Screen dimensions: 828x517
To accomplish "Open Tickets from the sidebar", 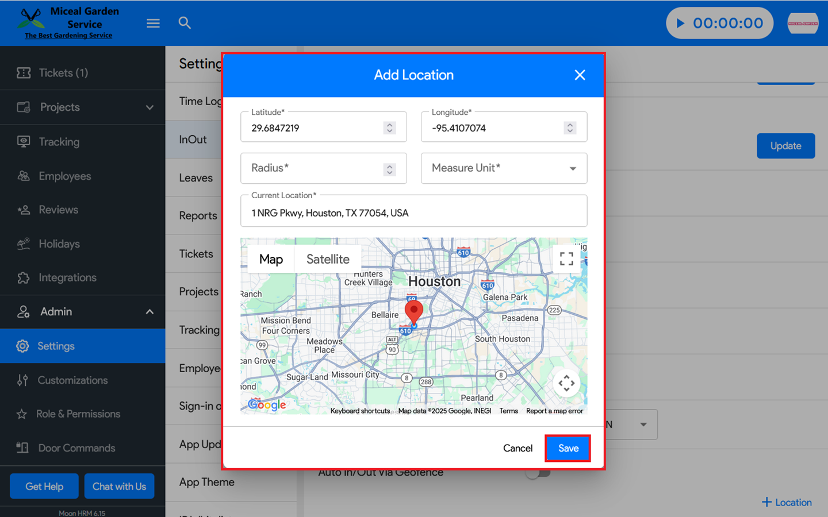I will tap(63, 73).
